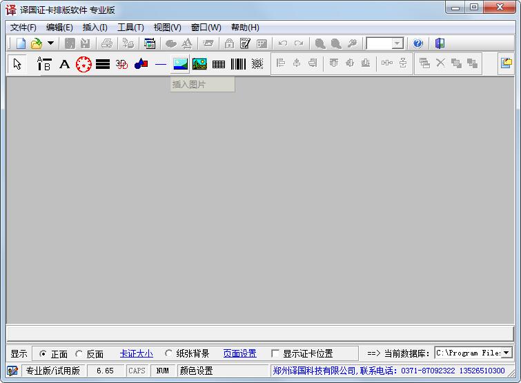Select the 纸张背景 radio button
The height and width of the screenshot is (383, 521).
pos(169,353)
